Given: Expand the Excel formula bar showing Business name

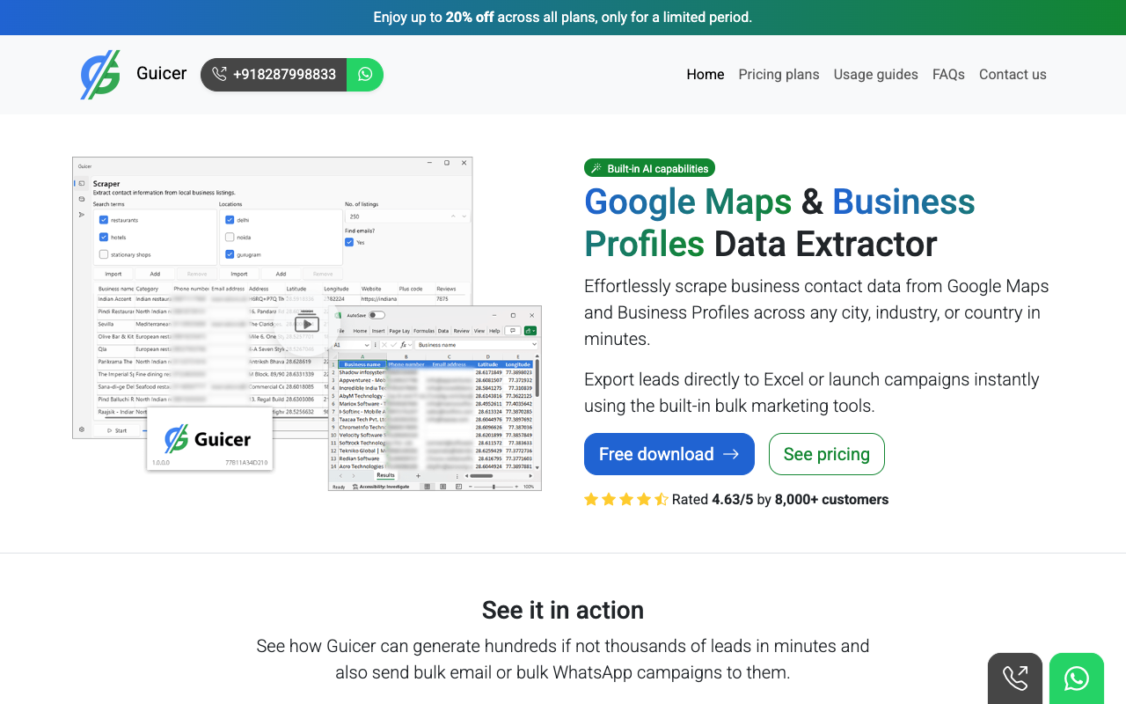Looking at the screenshot, I should pyautogui.click(x=534, y=345).
